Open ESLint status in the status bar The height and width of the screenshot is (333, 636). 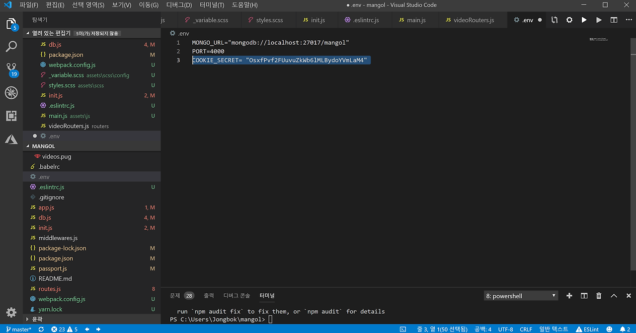click(587, 329)
